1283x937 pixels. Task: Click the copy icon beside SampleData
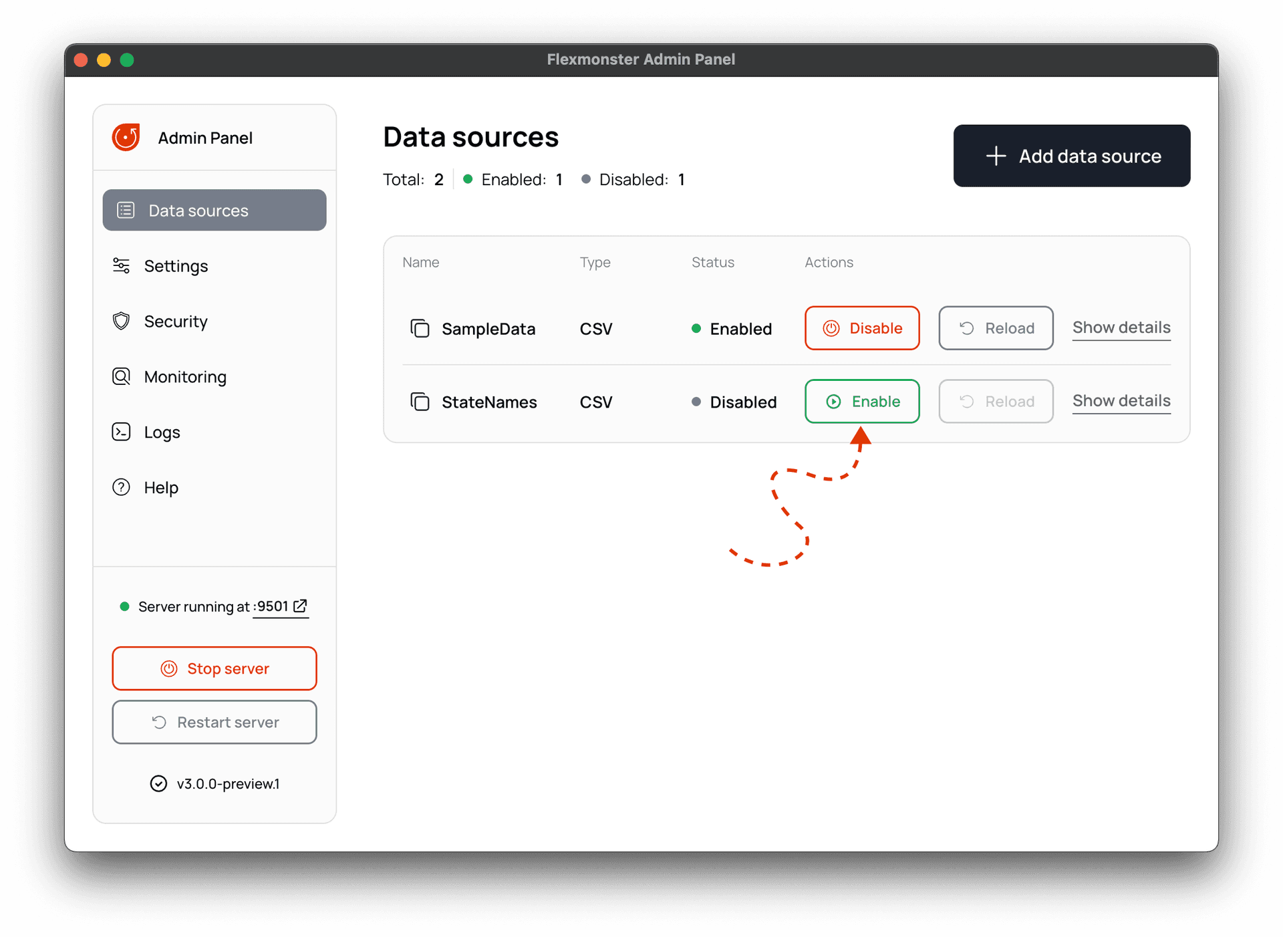click(x=420, y=328)
